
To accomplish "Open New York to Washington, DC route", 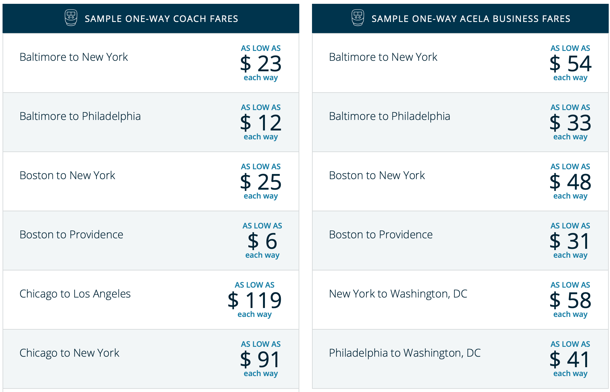I will pos(398,294).
